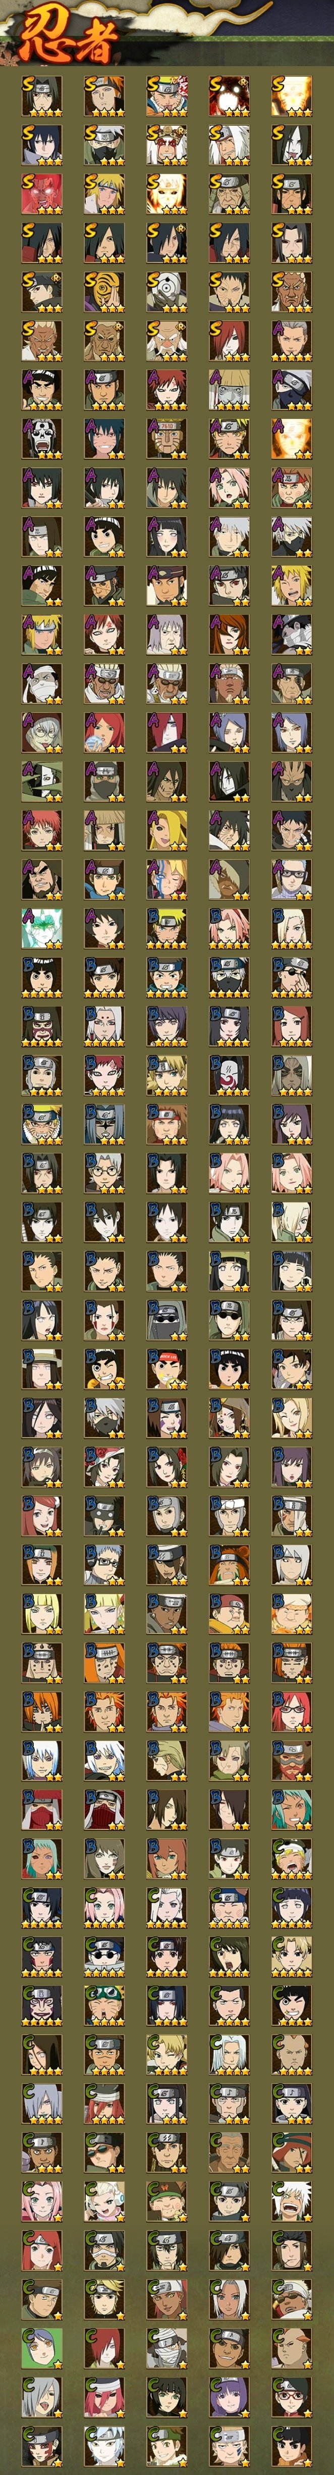
Task: Select the golden glowing S-rank portrait in first row
Action: point(291,96)
